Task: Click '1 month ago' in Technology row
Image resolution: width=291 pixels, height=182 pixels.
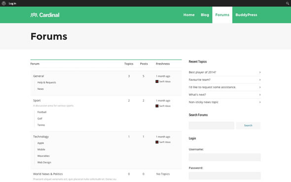Action: click(163, 137)
